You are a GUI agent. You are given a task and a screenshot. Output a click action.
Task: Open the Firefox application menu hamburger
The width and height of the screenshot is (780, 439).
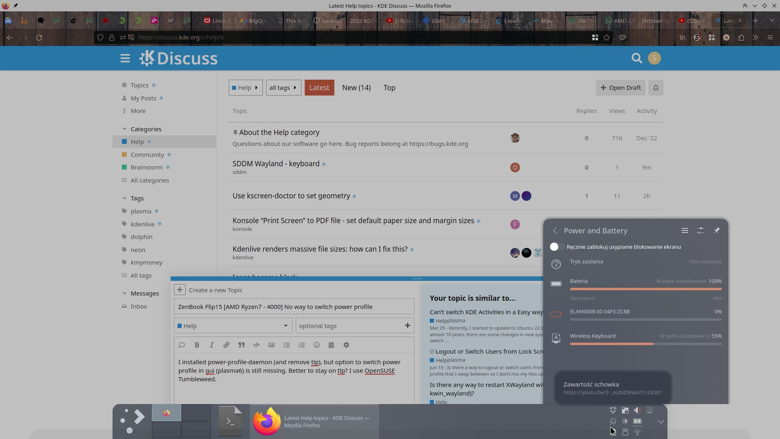click(770, 37)
